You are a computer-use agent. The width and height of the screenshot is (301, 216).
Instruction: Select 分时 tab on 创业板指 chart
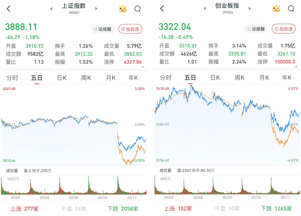(166, 78)
